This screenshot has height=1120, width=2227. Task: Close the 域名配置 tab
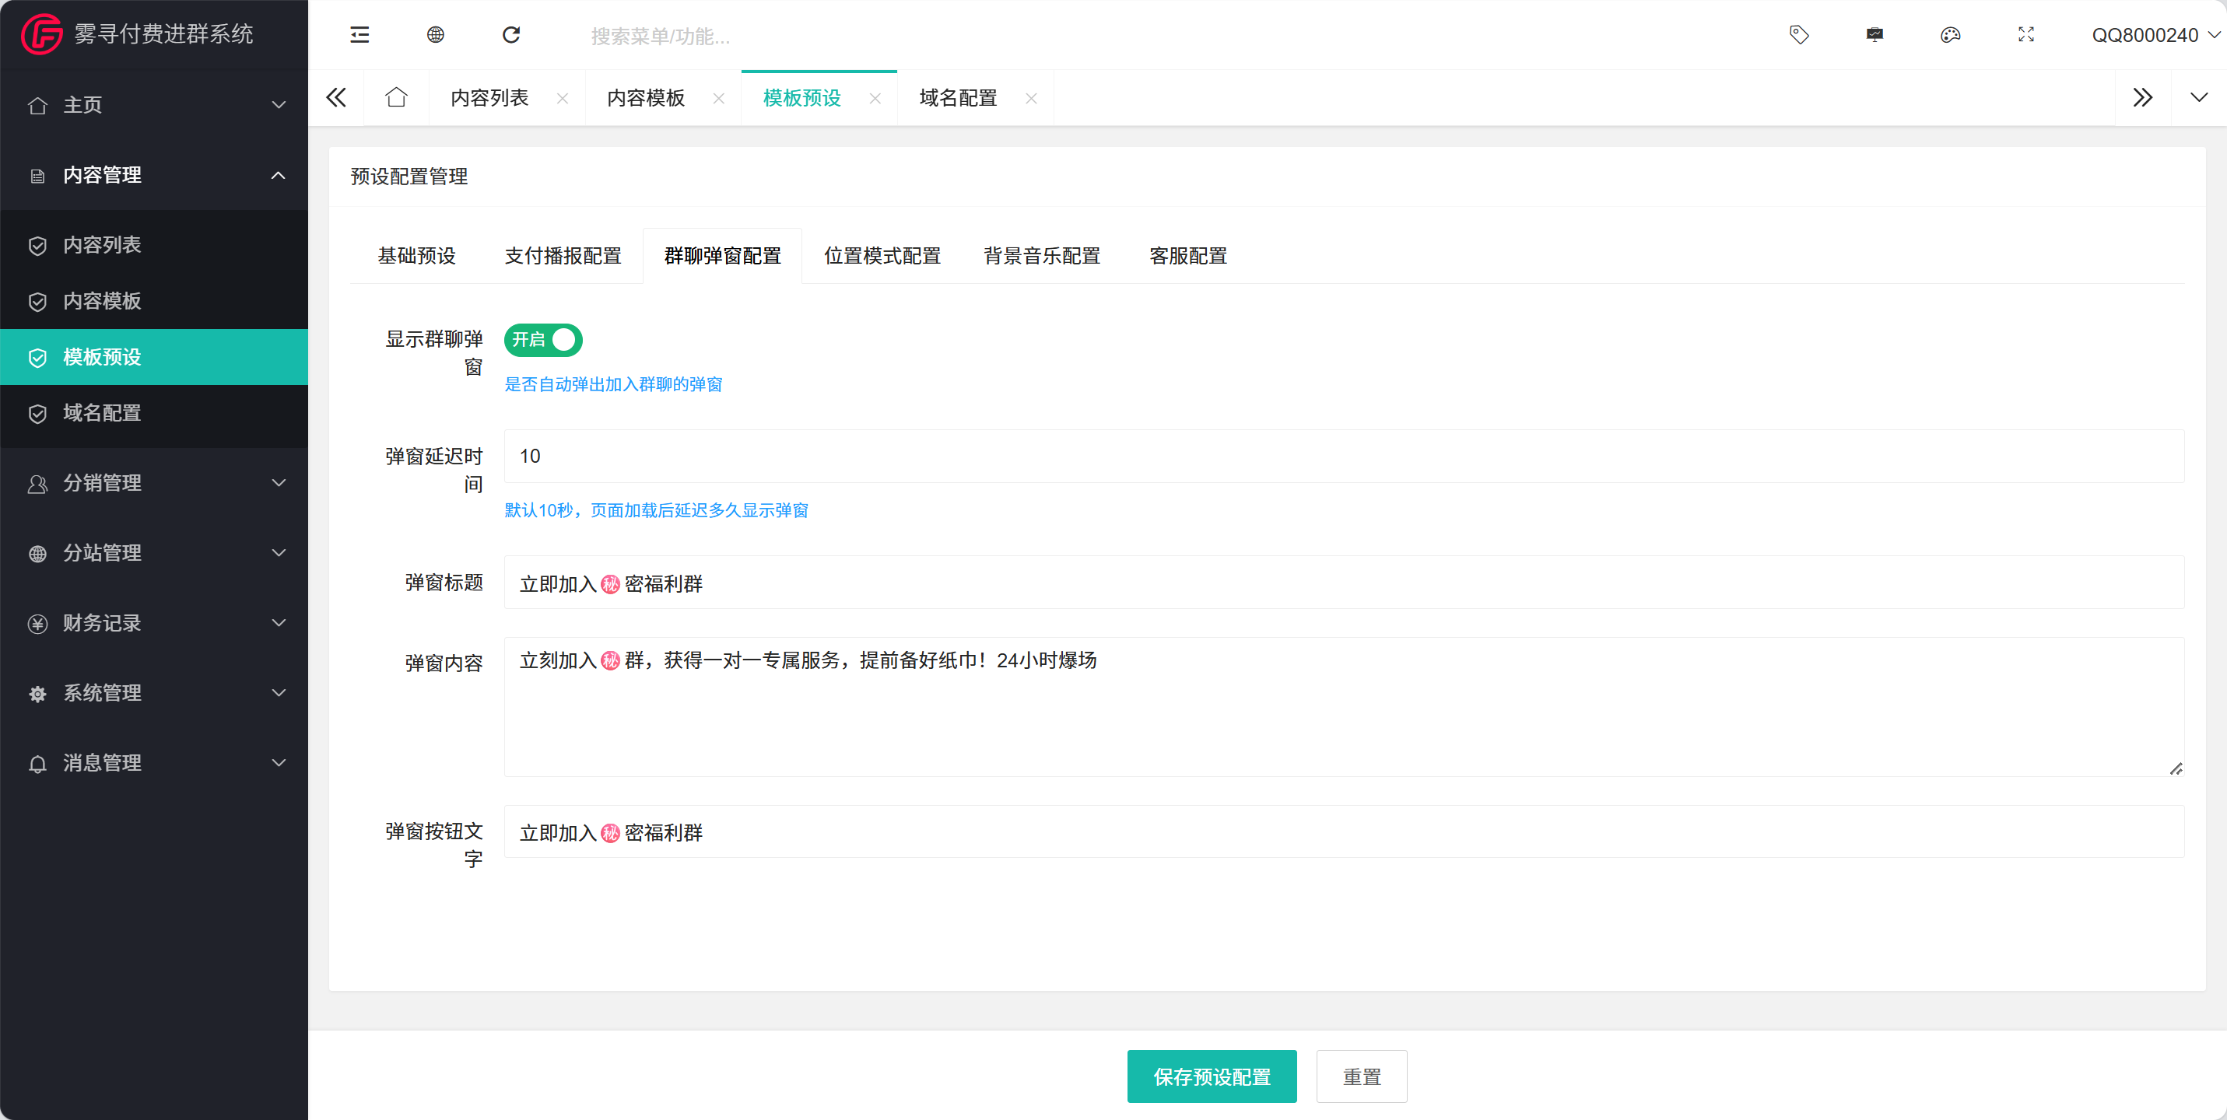coord(1030,99)
